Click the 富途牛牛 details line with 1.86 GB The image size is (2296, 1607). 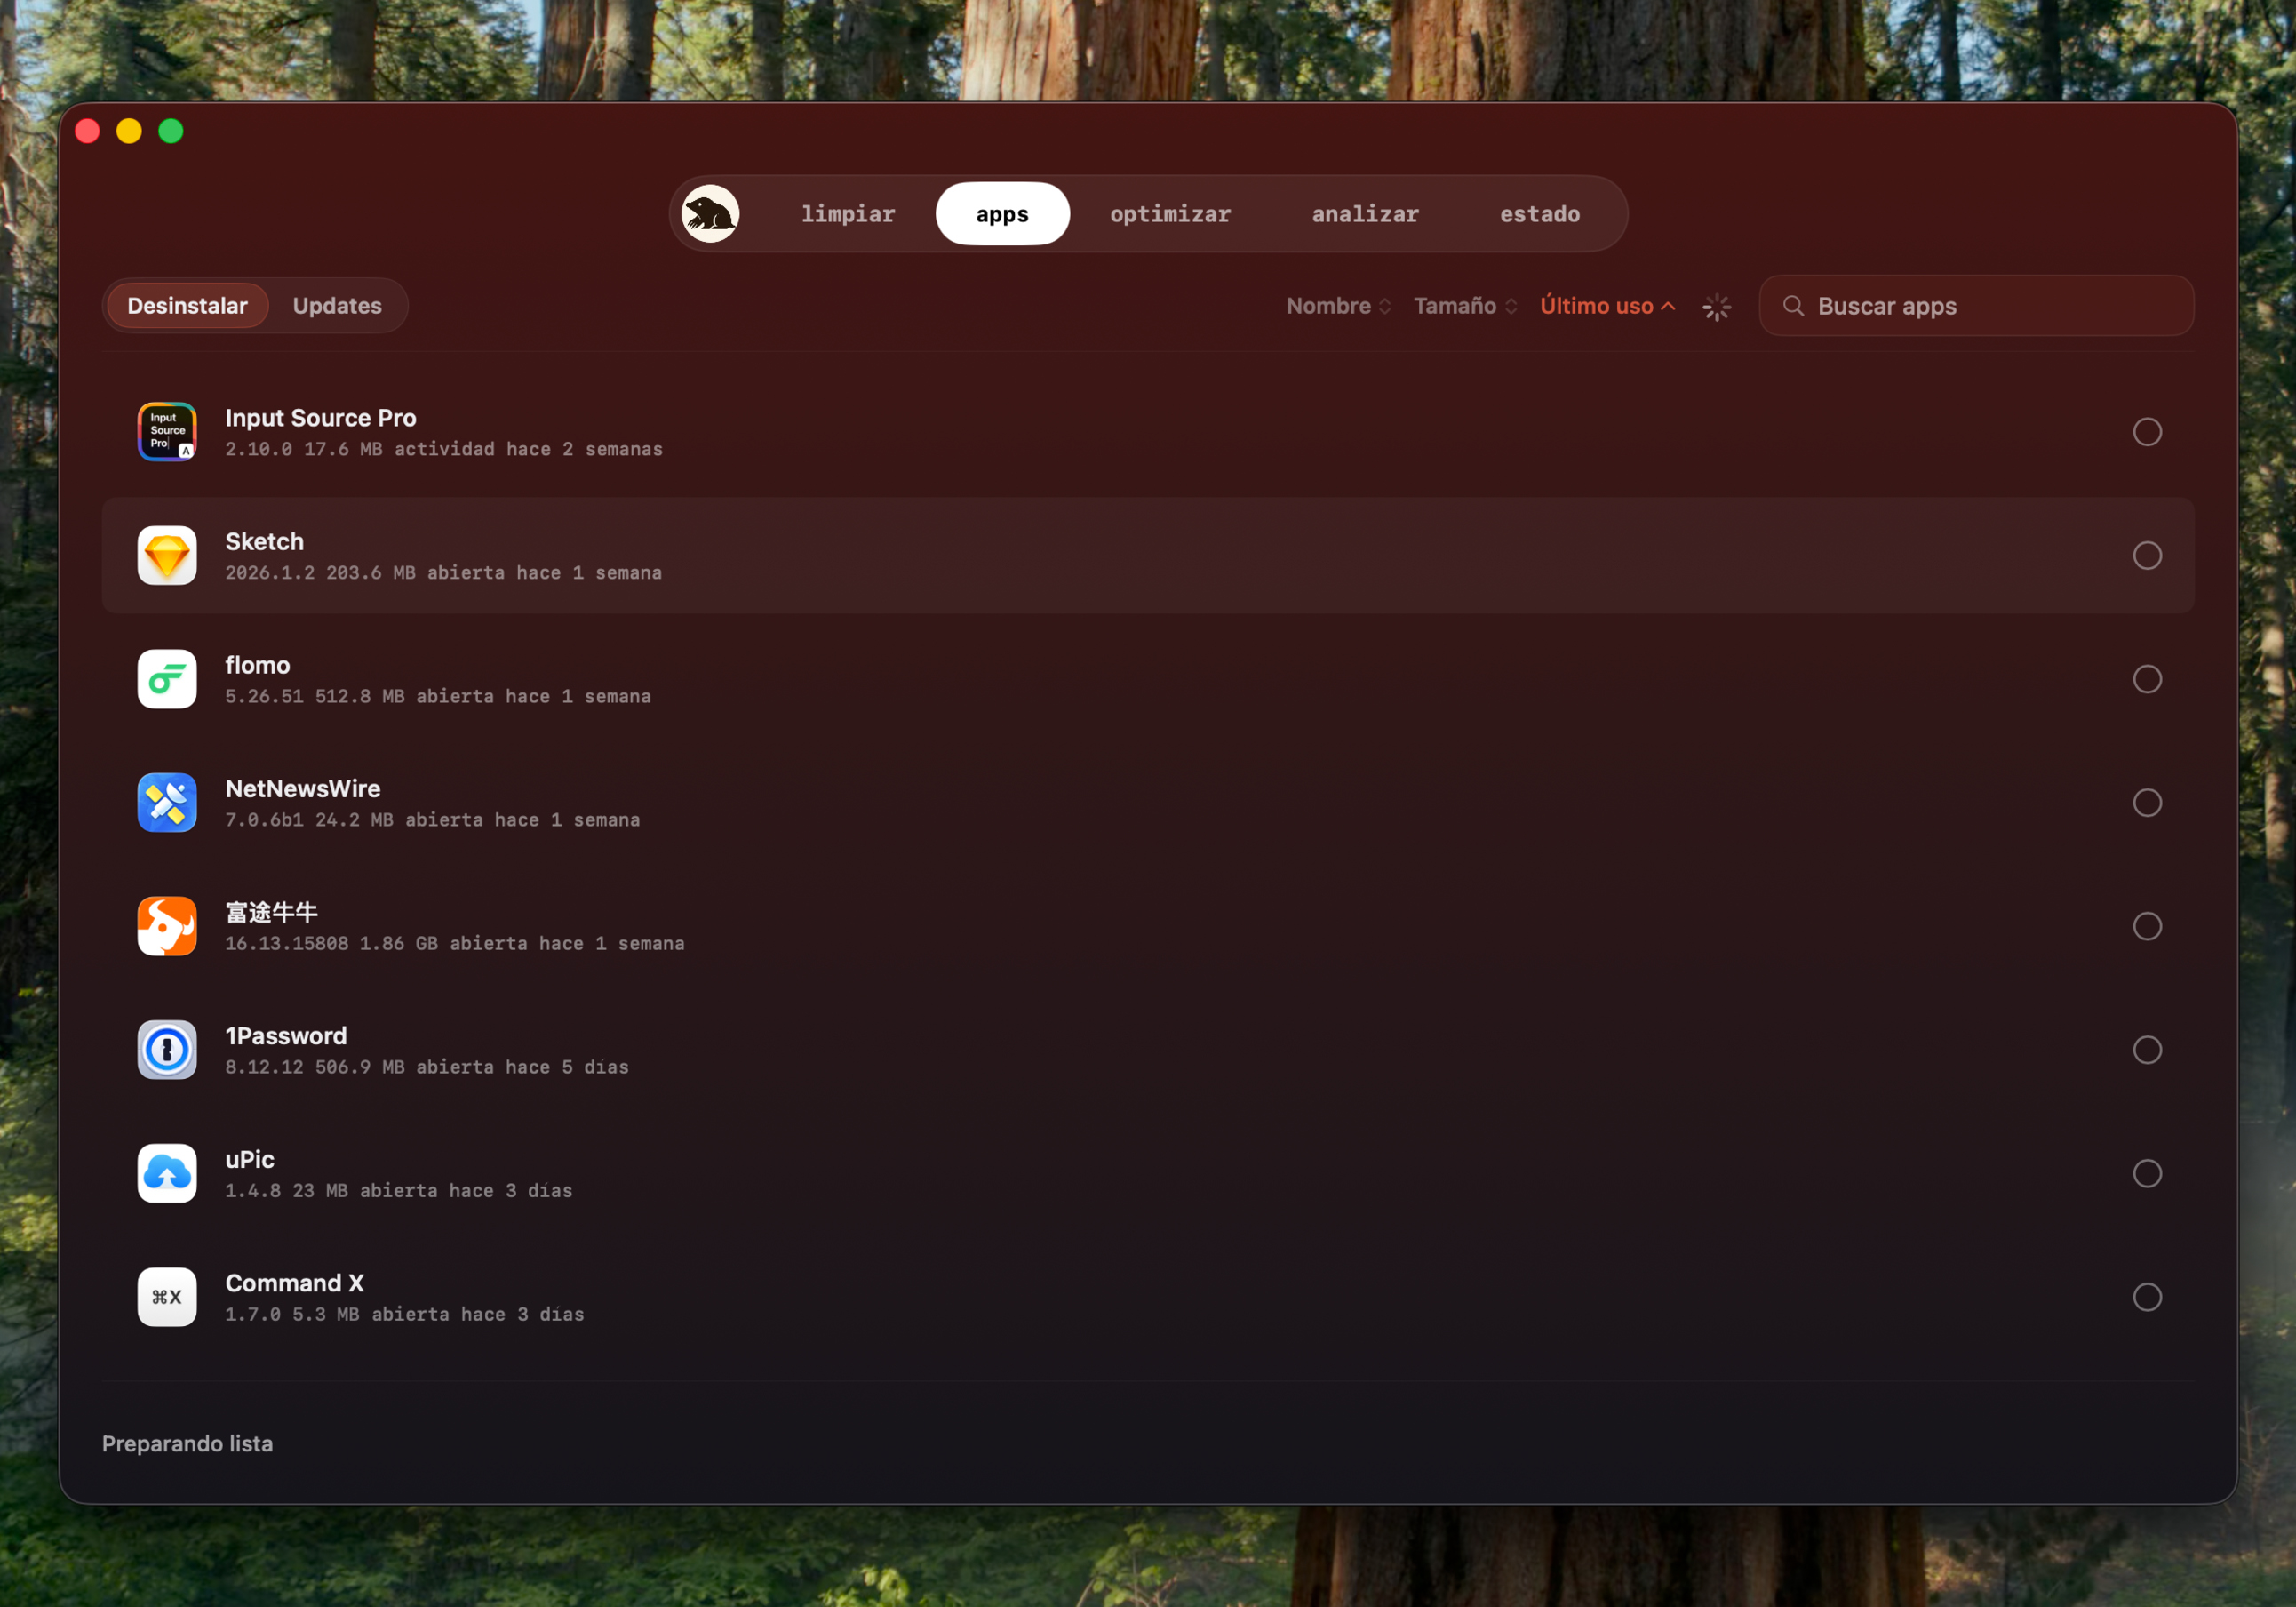[455, 944]
